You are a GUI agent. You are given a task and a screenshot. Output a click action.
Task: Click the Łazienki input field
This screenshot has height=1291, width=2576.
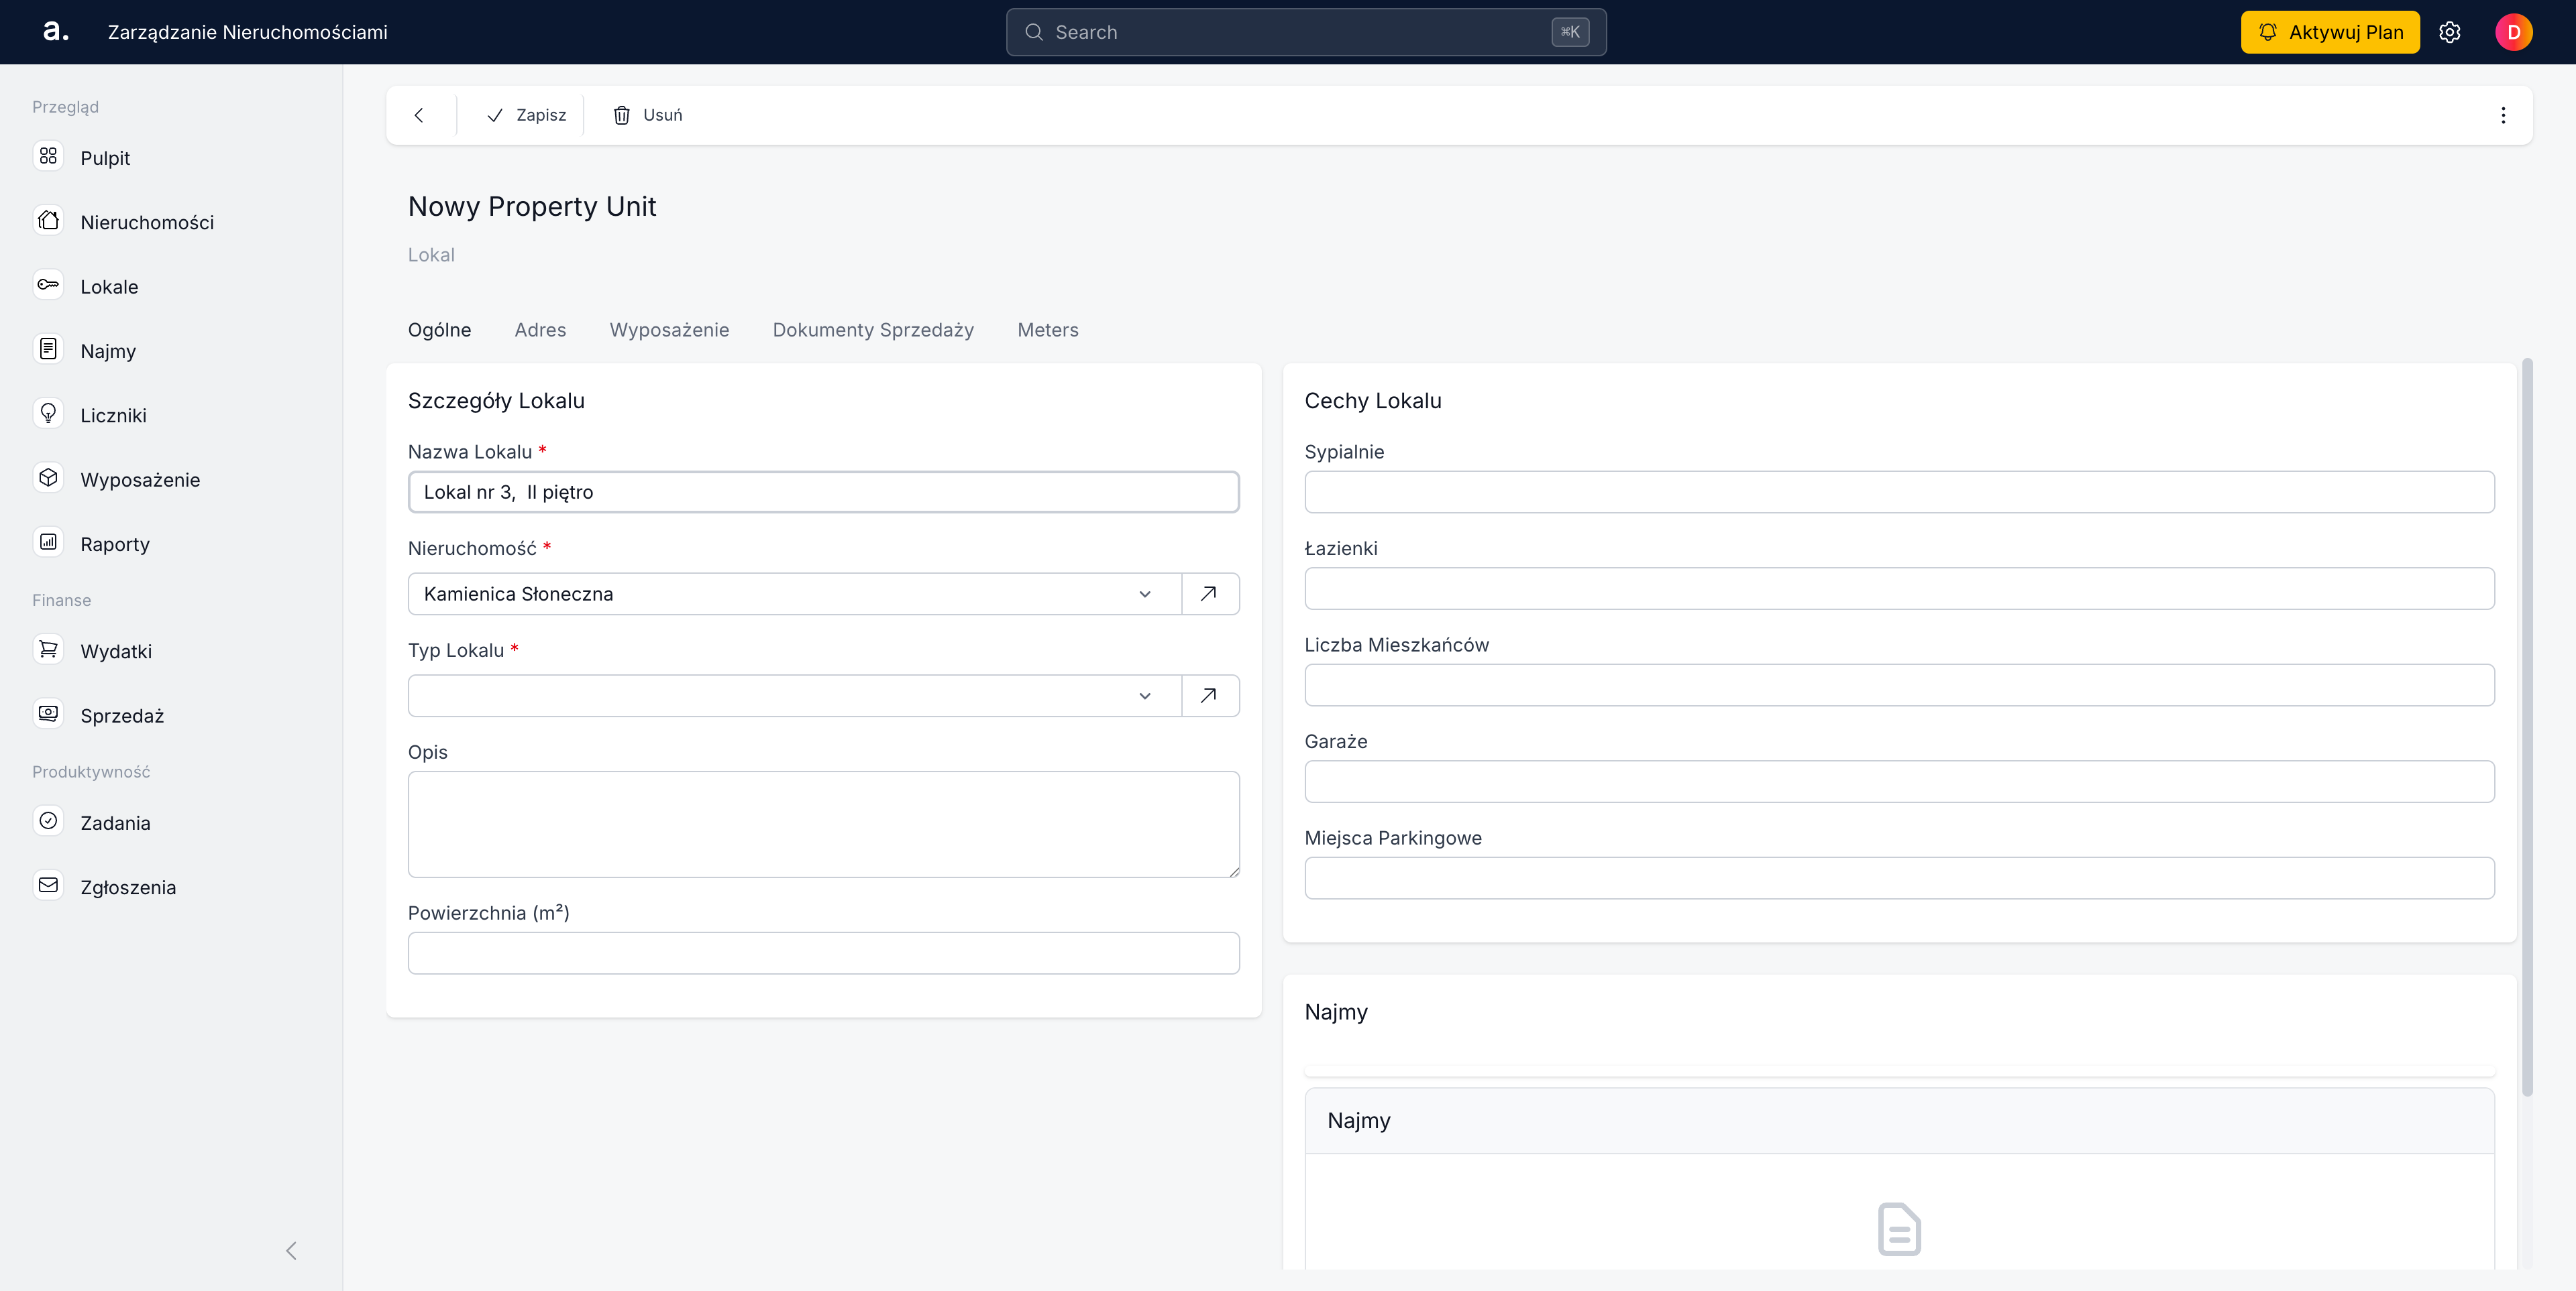[1899, 589]
